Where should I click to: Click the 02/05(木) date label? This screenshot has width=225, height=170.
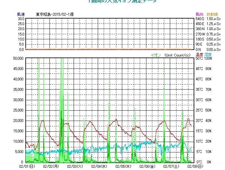(123, 166)
